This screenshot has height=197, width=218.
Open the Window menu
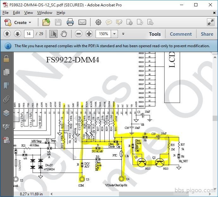click(x=45, y=13)
